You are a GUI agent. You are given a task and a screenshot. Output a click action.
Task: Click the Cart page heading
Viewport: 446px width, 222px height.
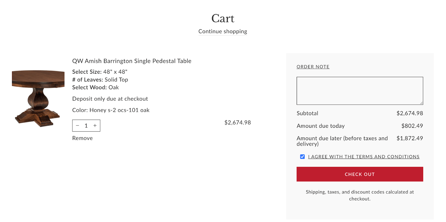click(x=223, y=18)
